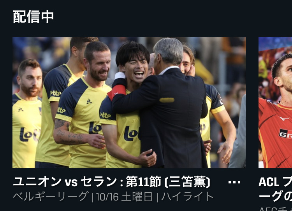Select the 配信中 section heading

click(33, 17)
